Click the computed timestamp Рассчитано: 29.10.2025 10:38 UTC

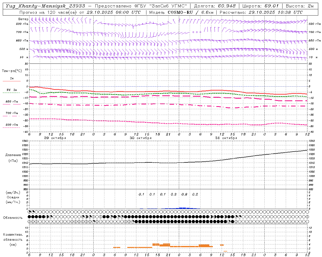tap(261, 12)
